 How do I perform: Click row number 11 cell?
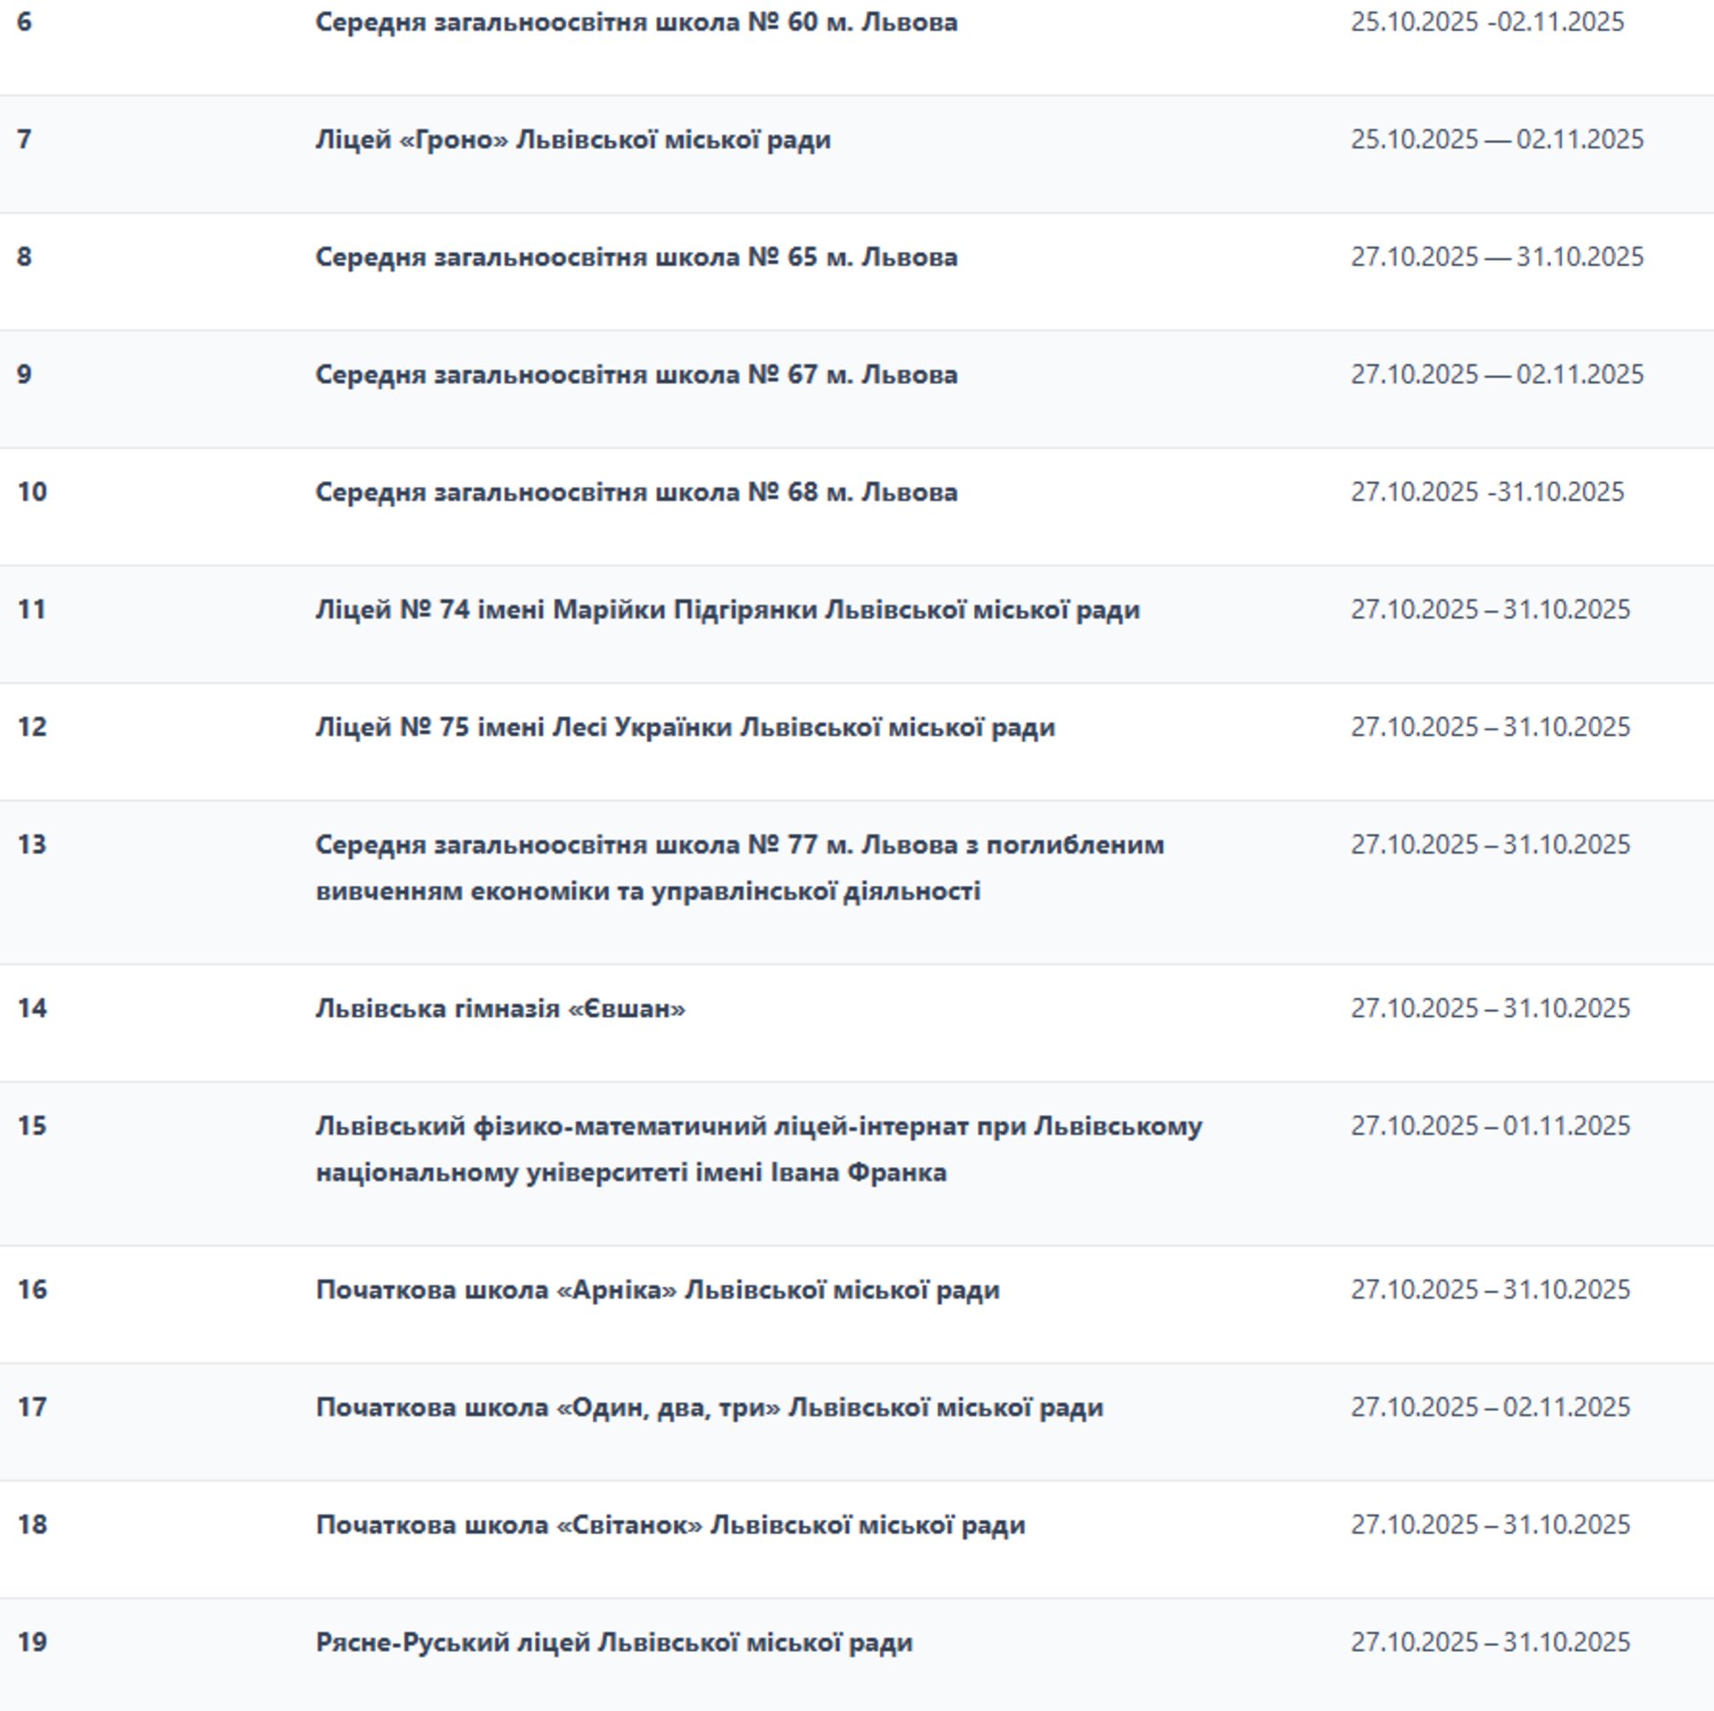pos(32,610)
